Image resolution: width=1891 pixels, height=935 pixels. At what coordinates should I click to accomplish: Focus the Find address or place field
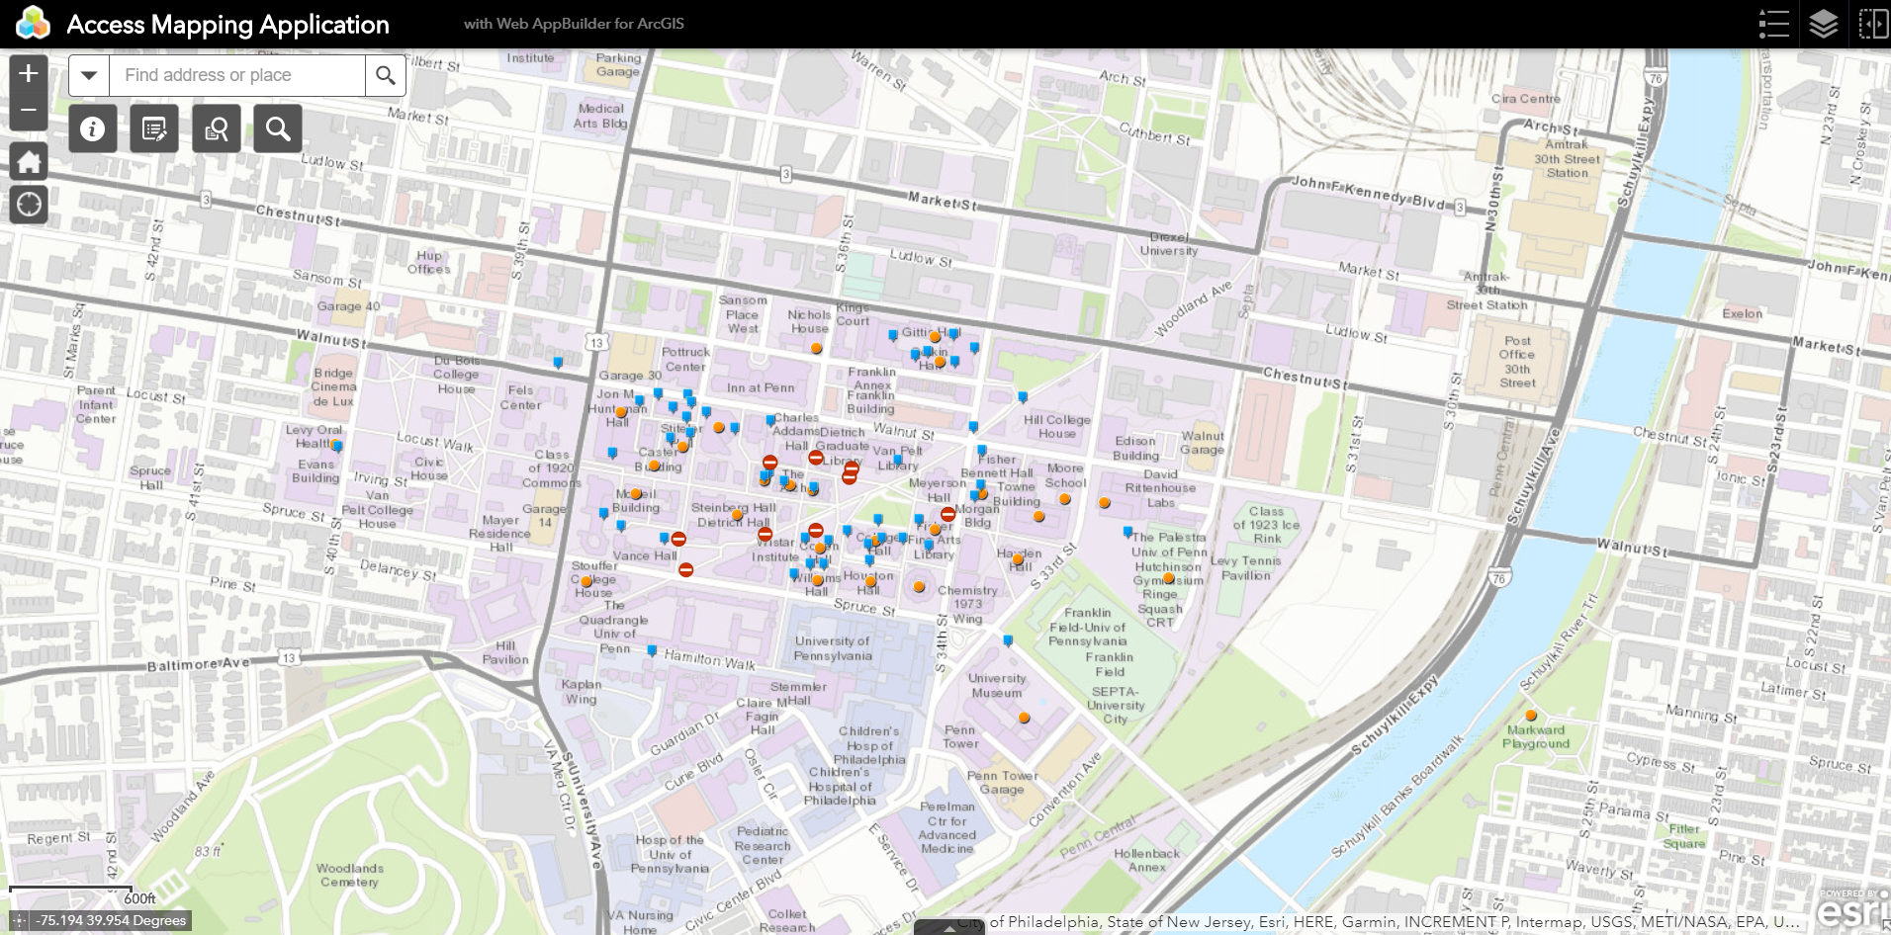(237, 75)
